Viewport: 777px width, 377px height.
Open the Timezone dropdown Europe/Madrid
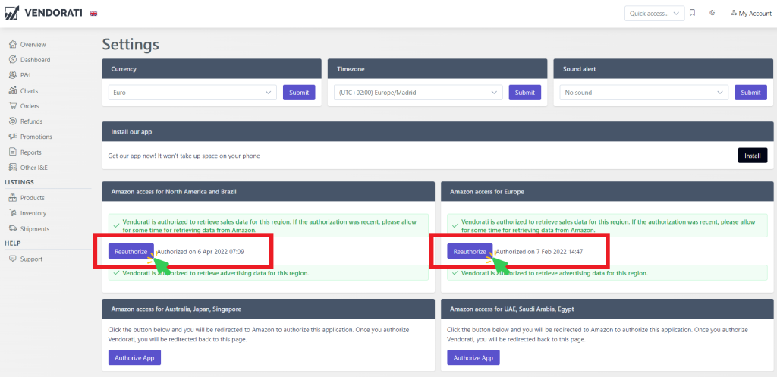[x=418, y=92]
